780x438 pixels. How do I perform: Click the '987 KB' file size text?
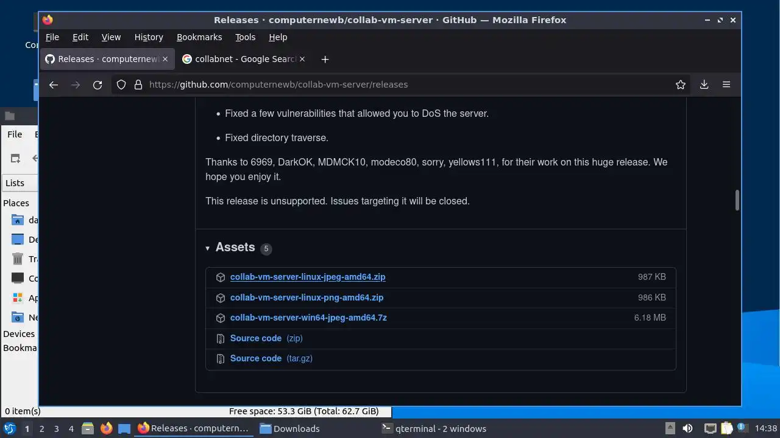coord(652,277)
